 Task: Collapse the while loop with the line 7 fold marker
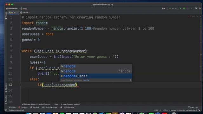click(20, 51)
